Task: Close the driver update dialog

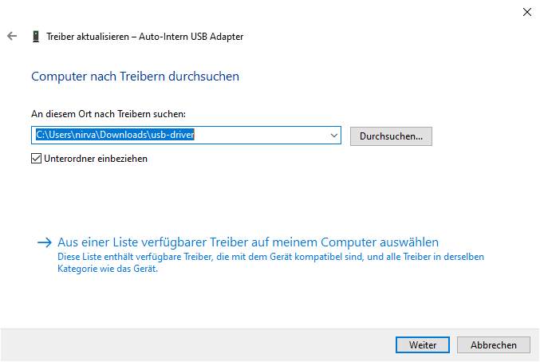Action: (x=526, y=12)
